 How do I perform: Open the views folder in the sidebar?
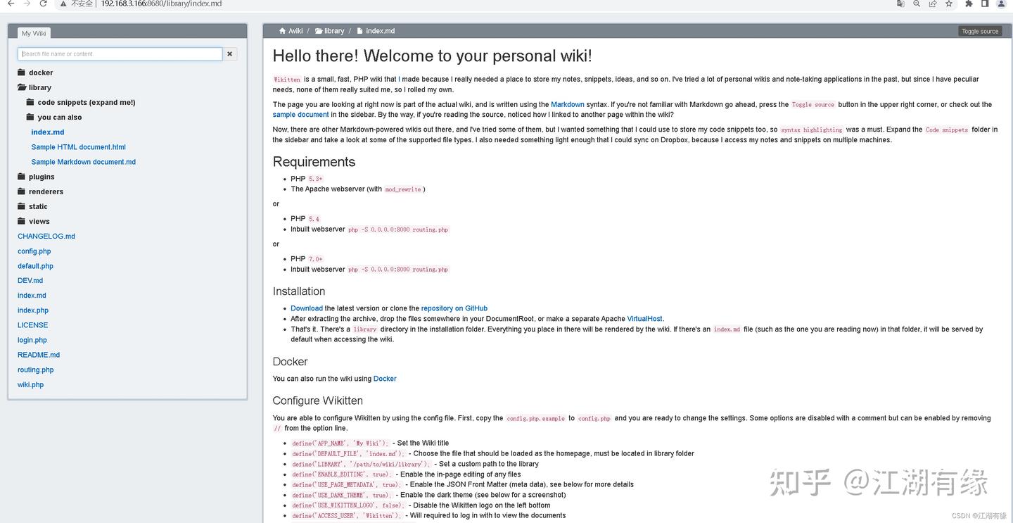[39, 221]
